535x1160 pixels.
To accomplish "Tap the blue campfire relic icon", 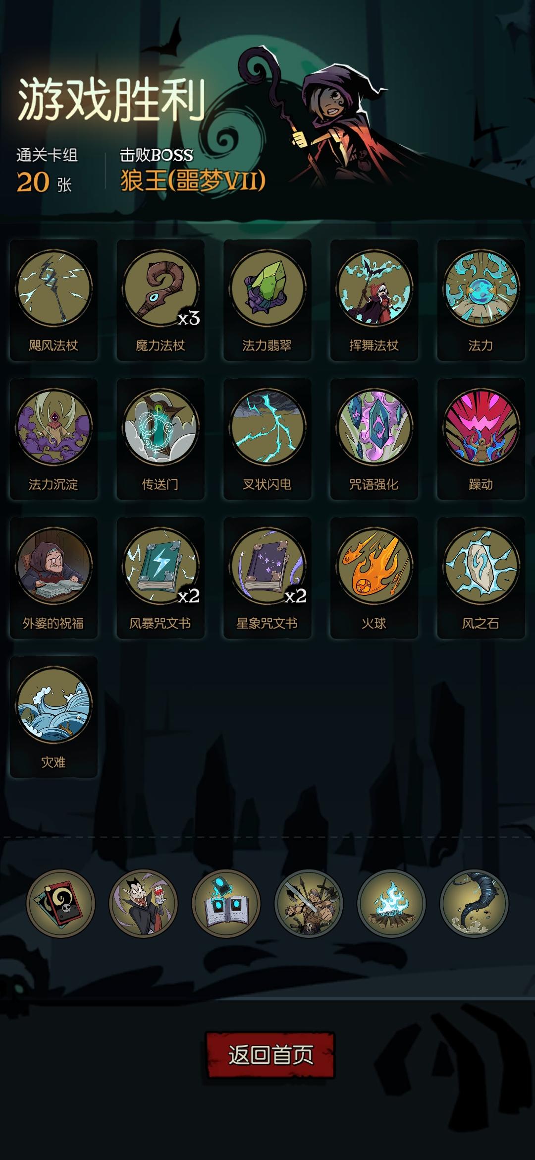I will coord(391,903).
